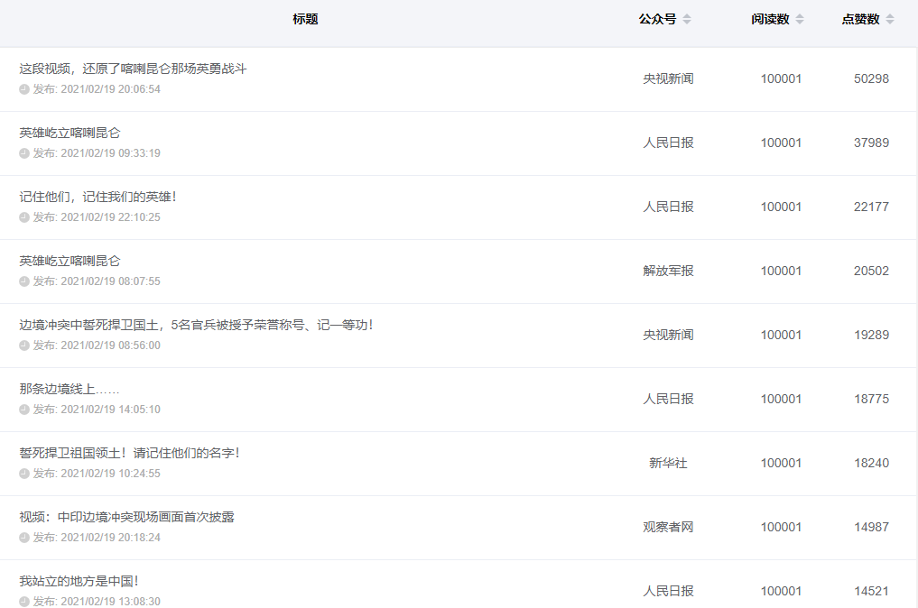Viewport: 918px width, 608px height.
Task: Click the 点赞数 column header label
Action: pos(860,19)
